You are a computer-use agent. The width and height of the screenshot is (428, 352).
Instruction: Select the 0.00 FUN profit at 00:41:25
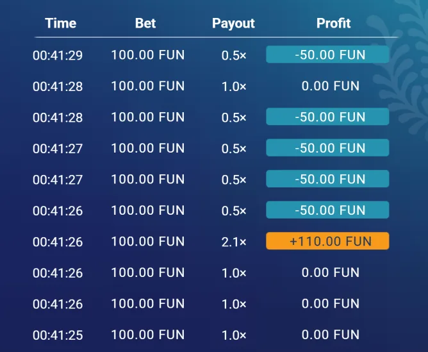coord(330,335)
